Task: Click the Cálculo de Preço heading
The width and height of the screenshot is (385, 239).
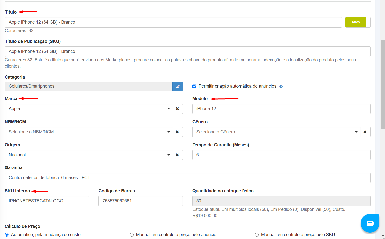Action: (x=22, y=226)
